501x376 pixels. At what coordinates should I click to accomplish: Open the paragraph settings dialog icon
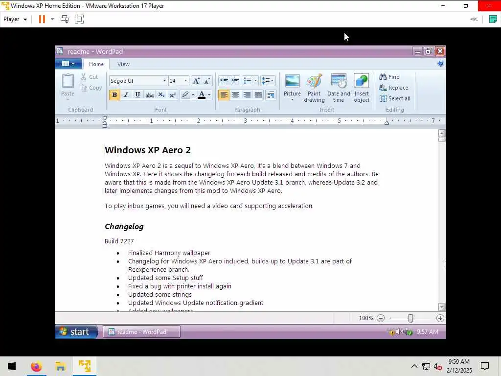point(271,95)
